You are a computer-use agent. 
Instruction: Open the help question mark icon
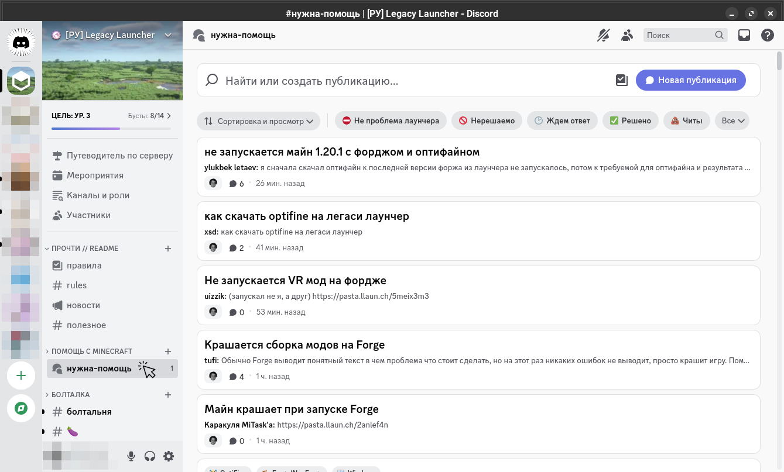[767, 35]
